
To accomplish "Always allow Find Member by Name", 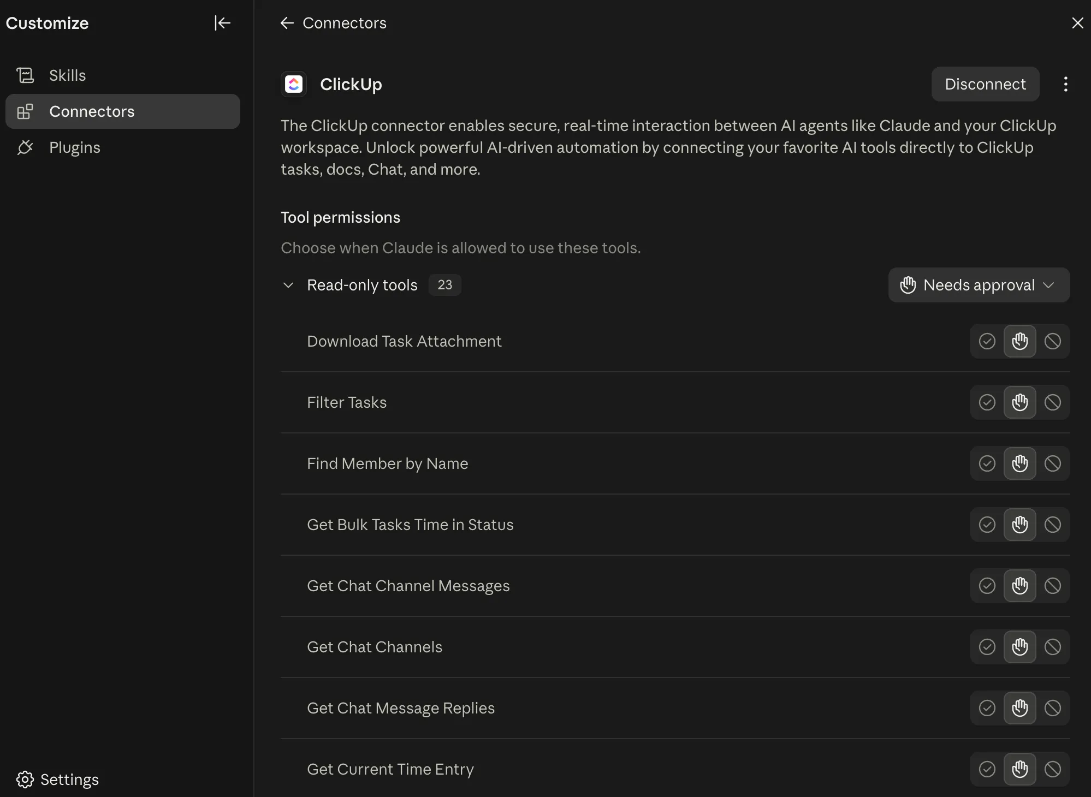I will pos(987,463).
